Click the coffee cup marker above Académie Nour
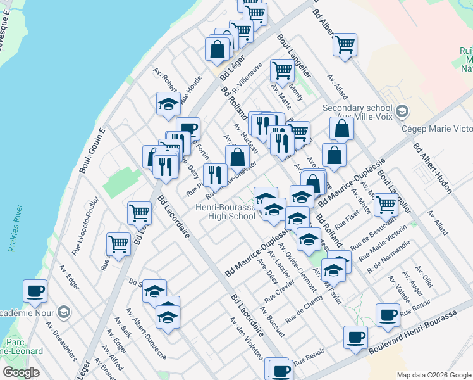 35,292
